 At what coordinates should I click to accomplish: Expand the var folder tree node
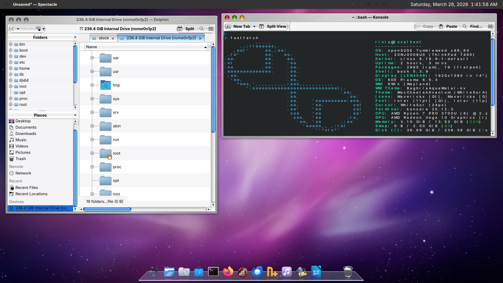[92, 58]
